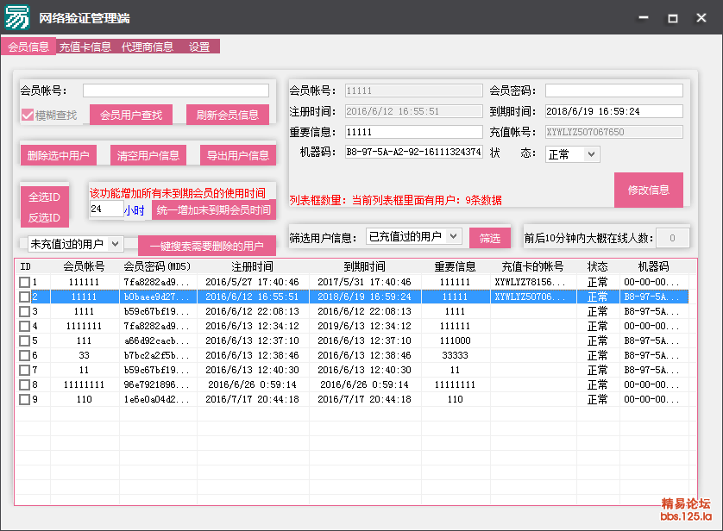Click the 删除选中用户 button
The height and width of the screenshot is (531, 723).
click(58, 155)
